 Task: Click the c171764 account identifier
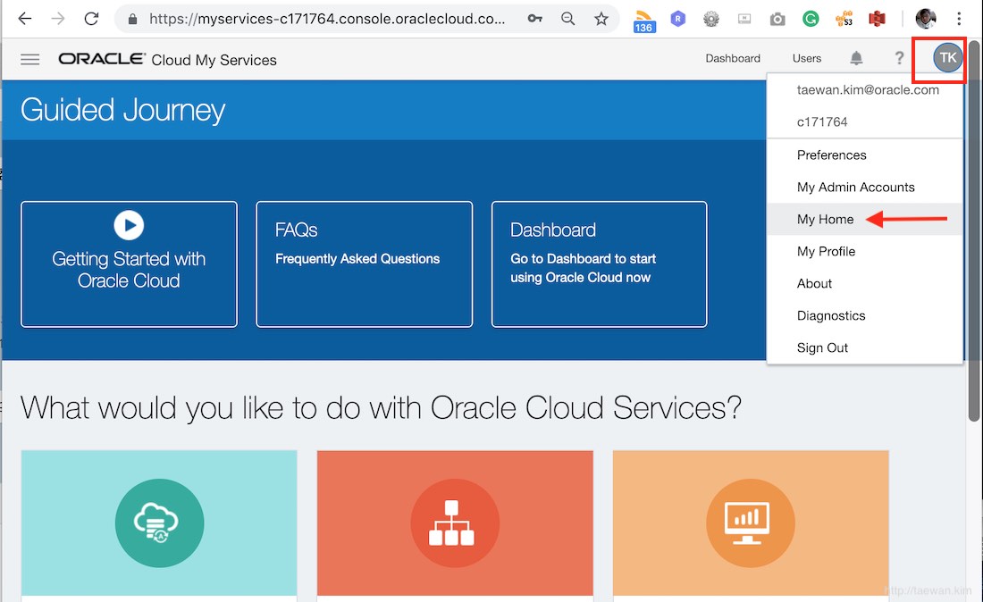pos(822,121)
